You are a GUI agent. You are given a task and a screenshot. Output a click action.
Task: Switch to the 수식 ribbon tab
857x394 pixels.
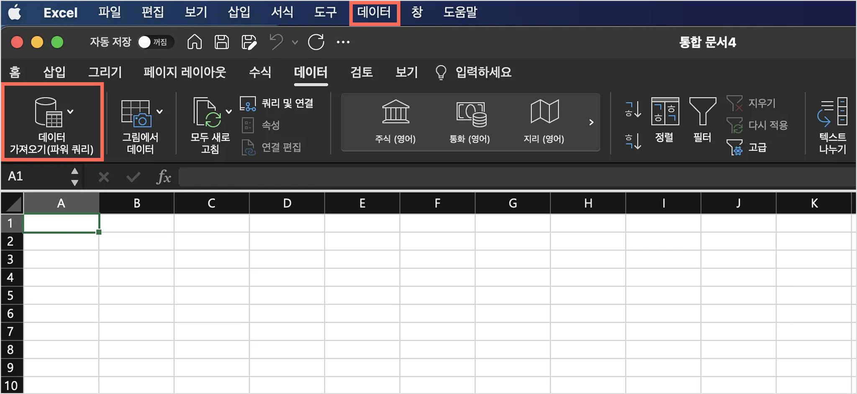260,72
